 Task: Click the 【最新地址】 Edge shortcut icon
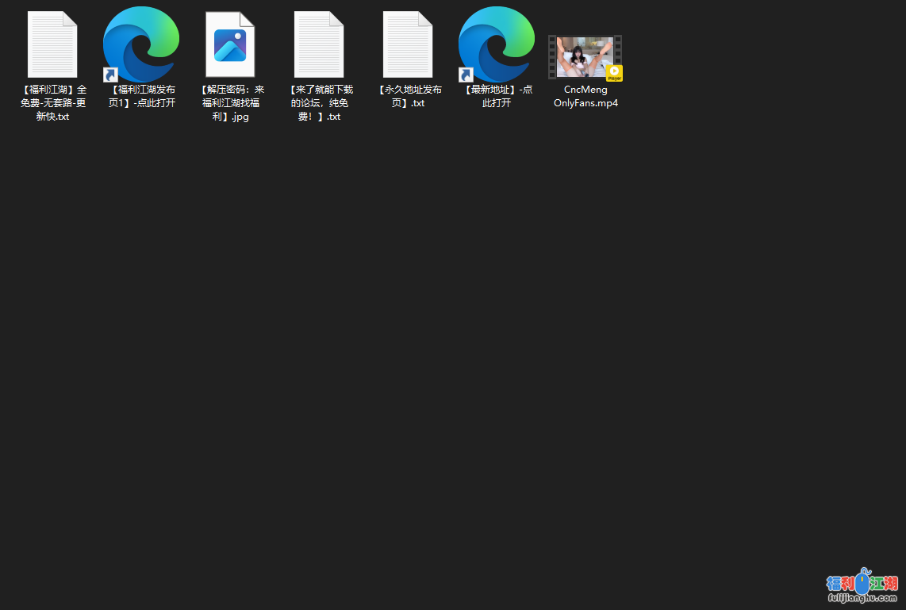[497, 43]
